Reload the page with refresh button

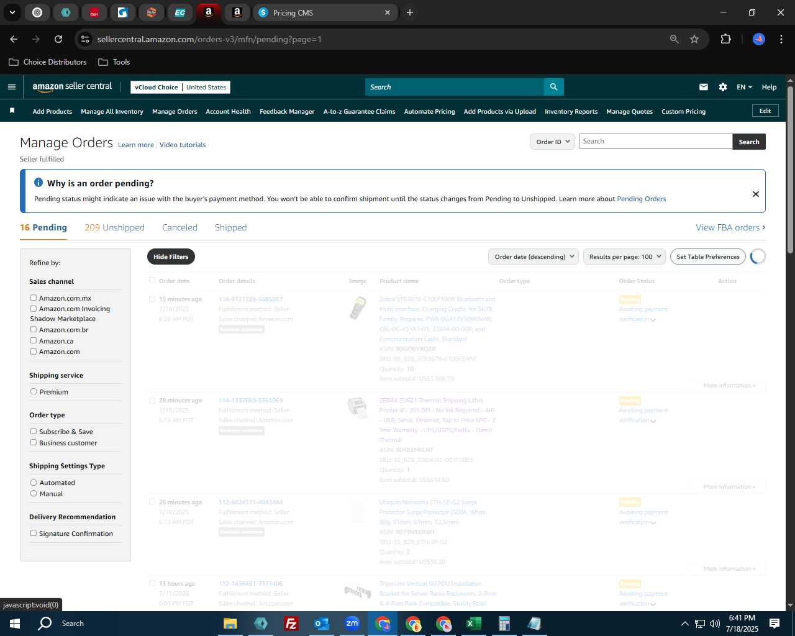[x=58, y=39]
